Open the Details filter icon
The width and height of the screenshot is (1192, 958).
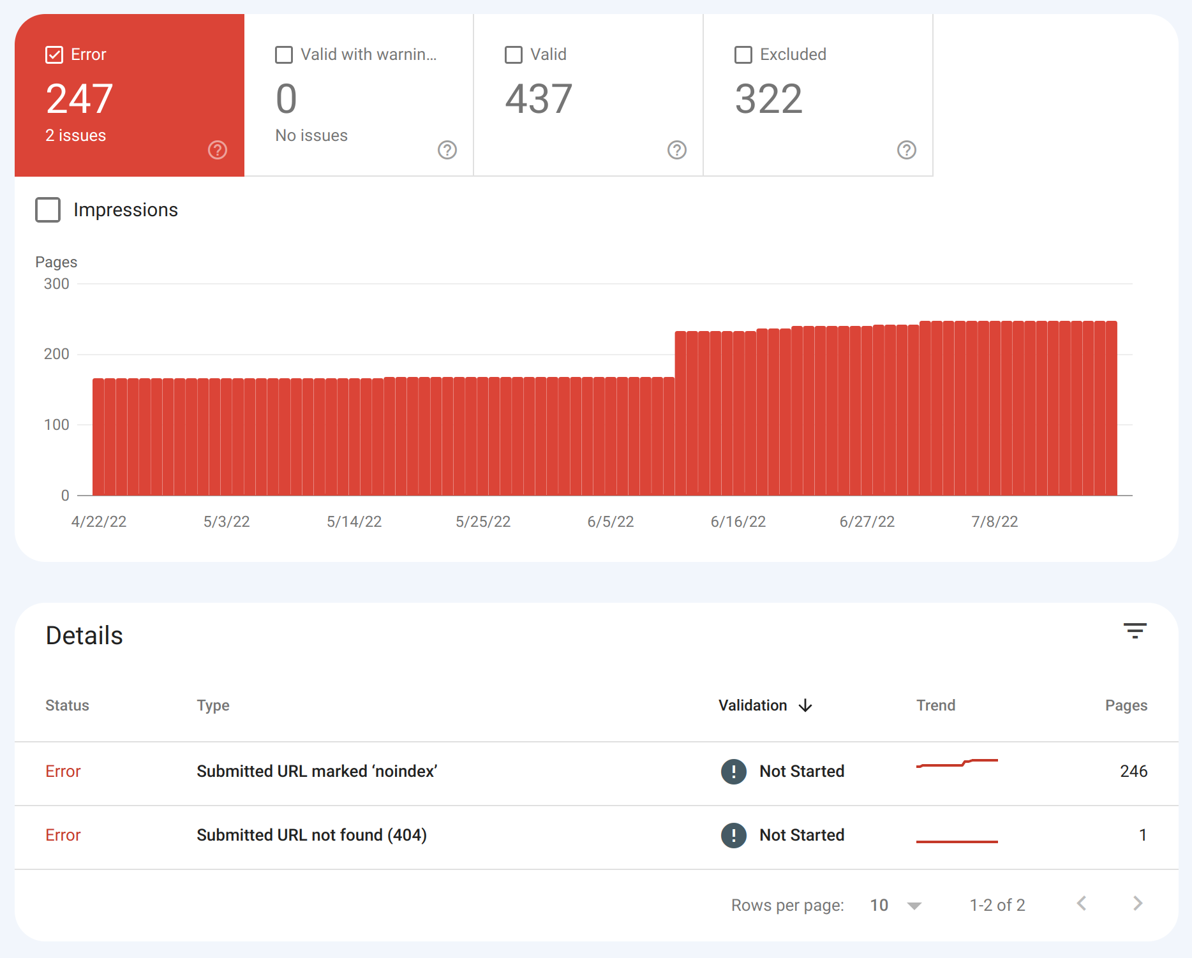1135,631
